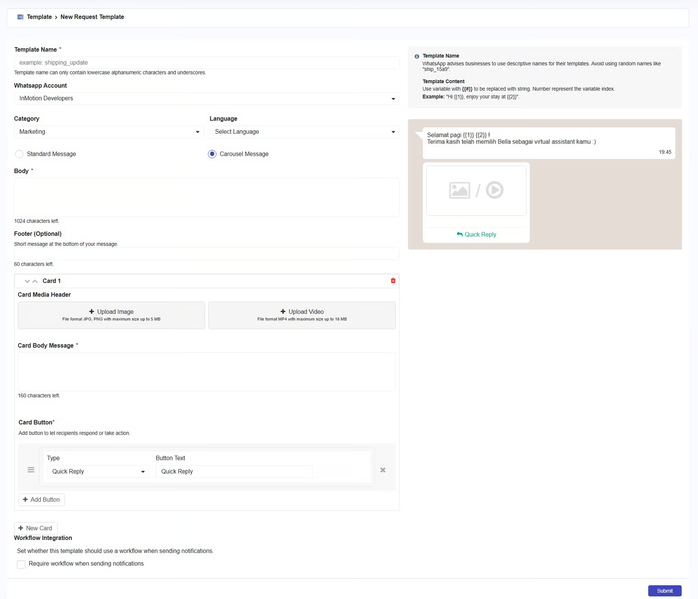Go to Template in the breadcrumb
698x599 pixels.
tap(39, 17)
